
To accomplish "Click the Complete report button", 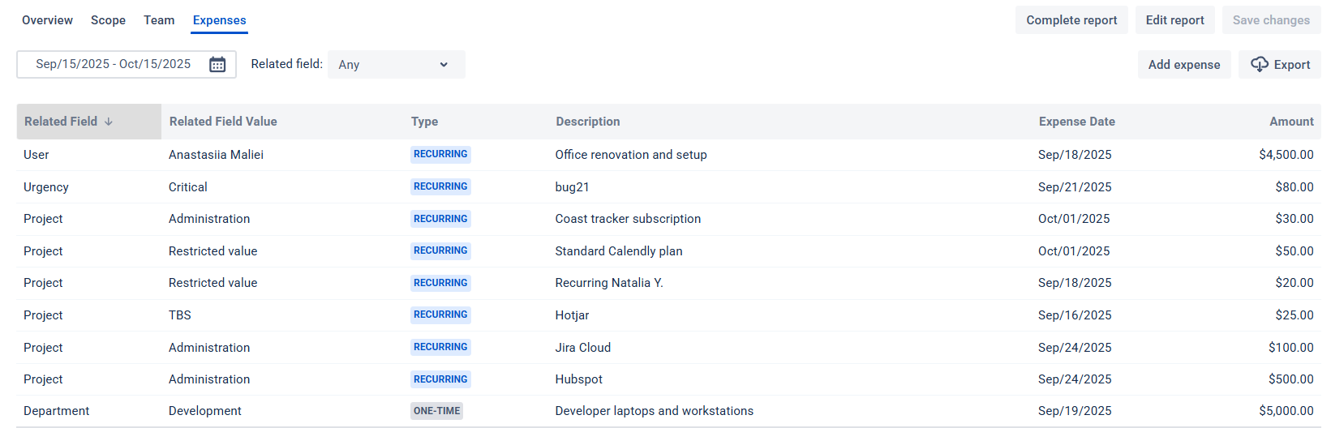I will 1071,20.
